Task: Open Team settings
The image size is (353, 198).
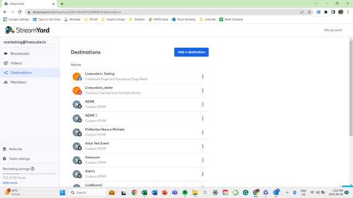Action: click(x=19, y=158)
